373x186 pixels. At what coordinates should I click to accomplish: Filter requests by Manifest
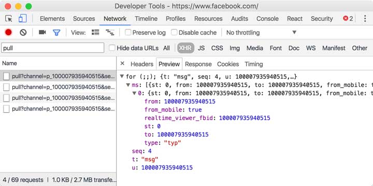334,48
